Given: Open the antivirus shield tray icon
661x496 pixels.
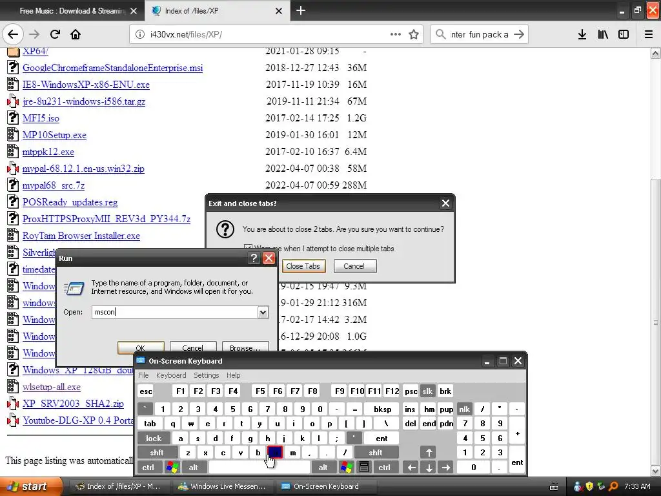Looking at the screenshot, I should click(x=589, y=486).
